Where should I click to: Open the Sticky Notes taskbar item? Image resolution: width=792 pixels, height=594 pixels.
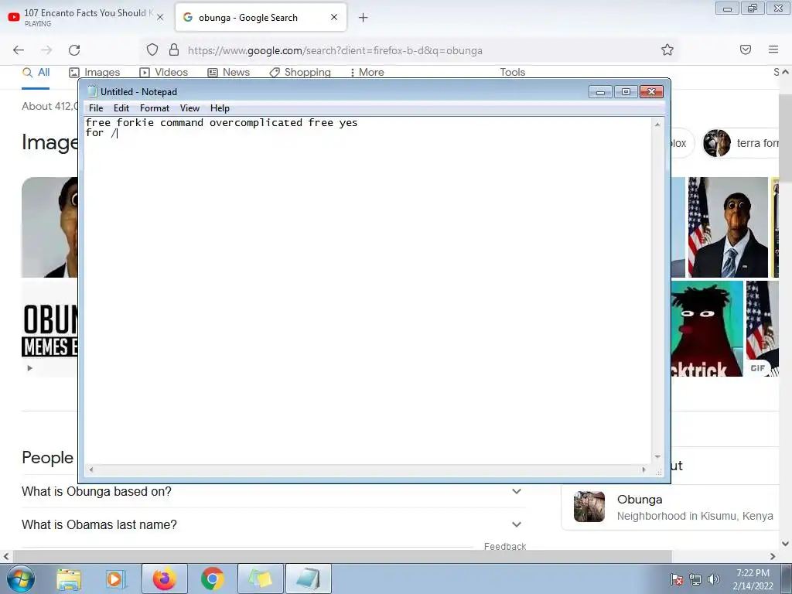(x=261, y=579)
